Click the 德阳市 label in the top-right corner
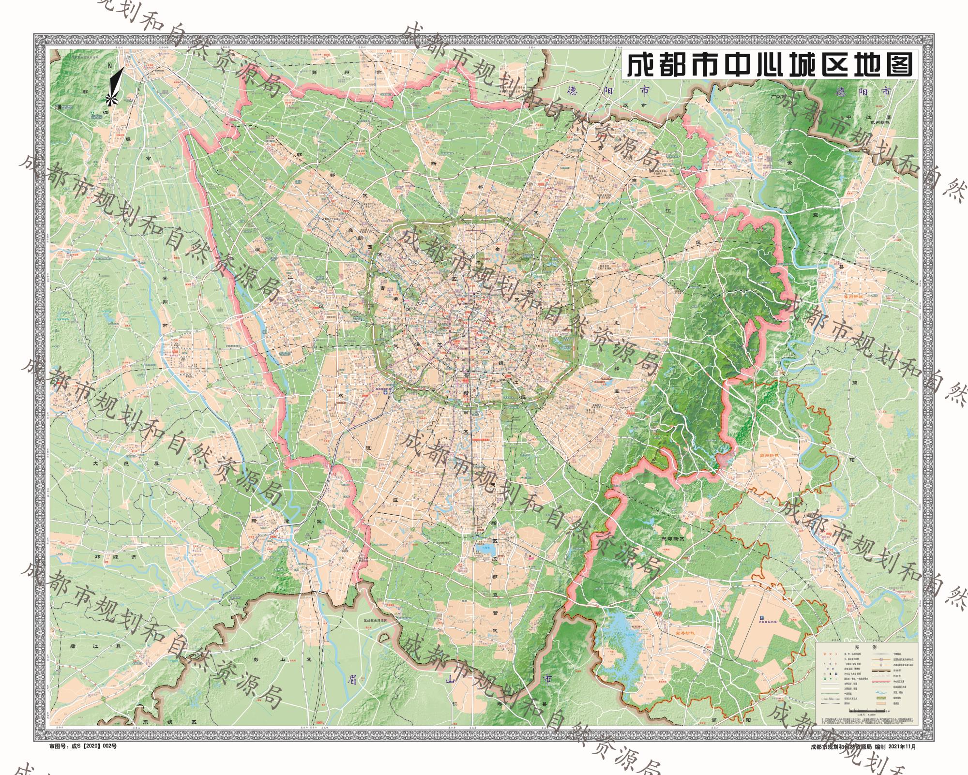Image resolution: width=968 pixels, height=775 pixels. point(863,92)
